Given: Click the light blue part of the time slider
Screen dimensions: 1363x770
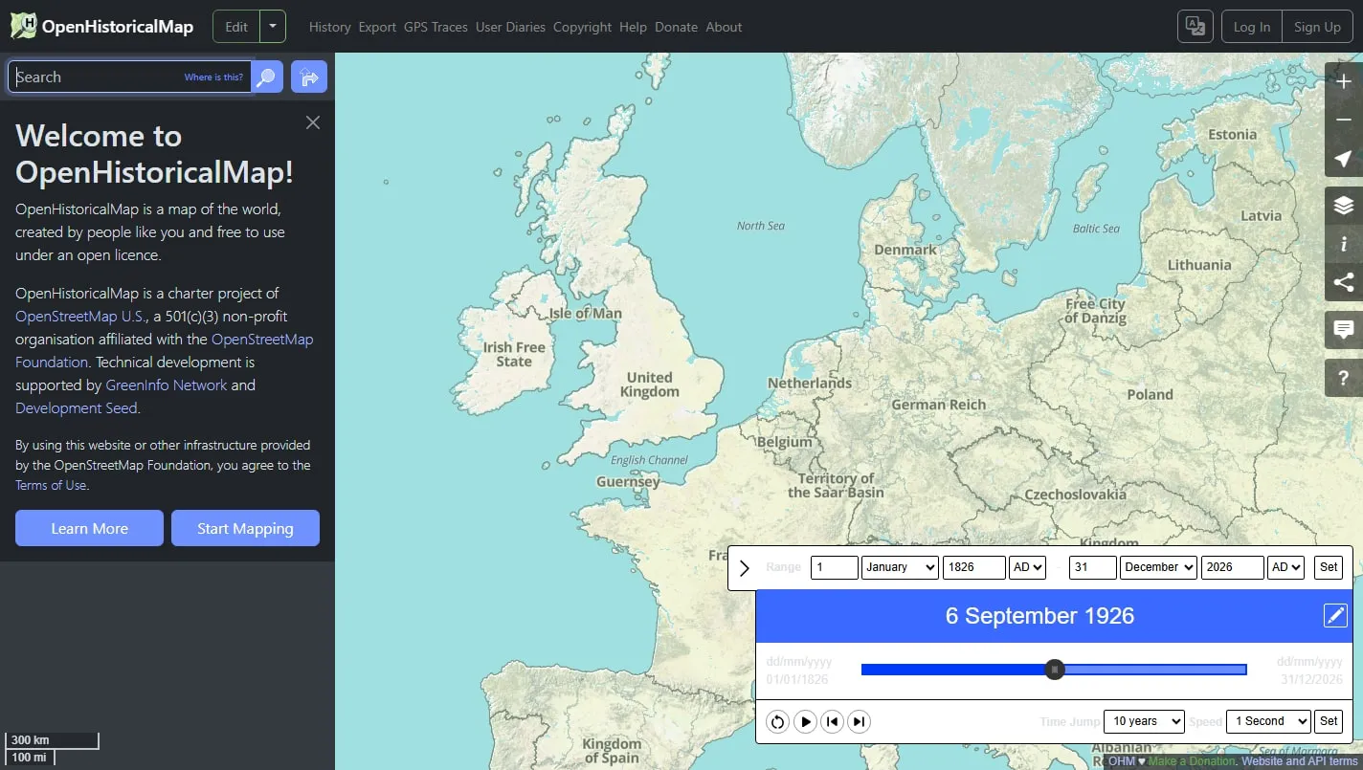Looking at the screenshot, I should [1154, 670].
